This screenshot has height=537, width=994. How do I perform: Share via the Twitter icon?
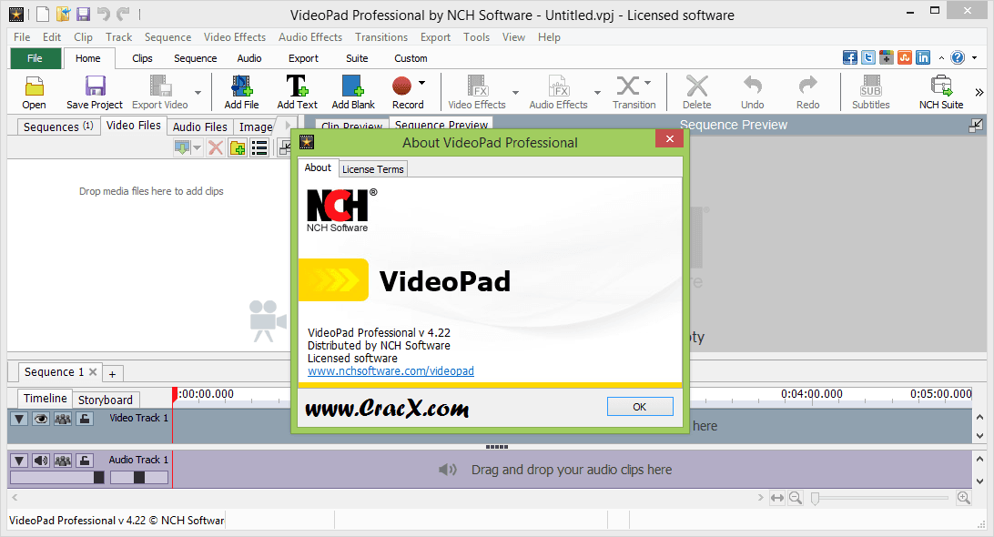click(x=868, y=57)
